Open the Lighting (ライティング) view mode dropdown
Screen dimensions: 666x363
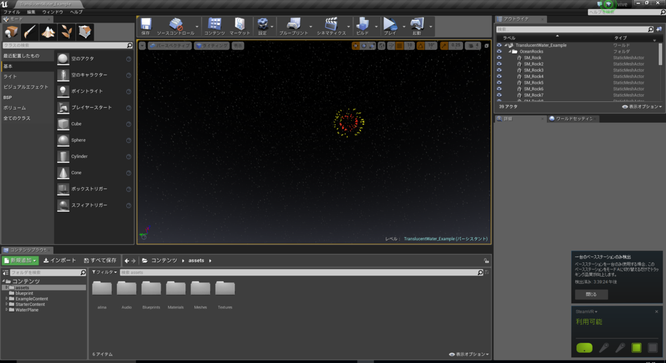click(x=211, y=45)
